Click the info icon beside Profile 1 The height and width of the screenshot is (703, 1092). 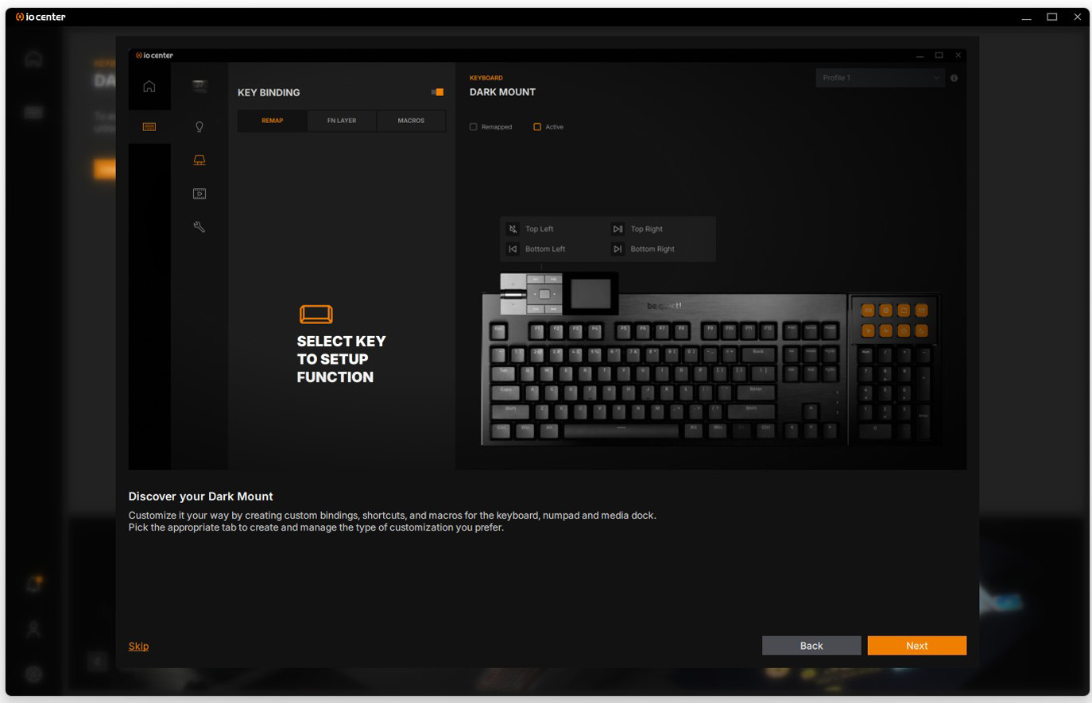(x=954, y=78)
